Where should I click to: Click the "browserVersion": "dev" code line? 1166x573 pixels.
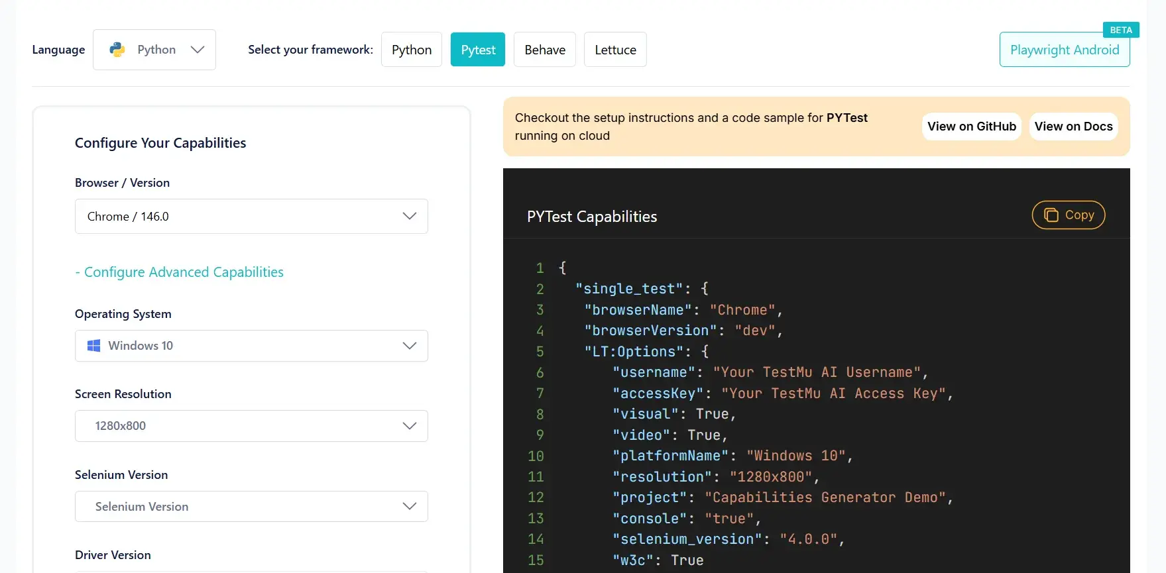coord(683,331)
